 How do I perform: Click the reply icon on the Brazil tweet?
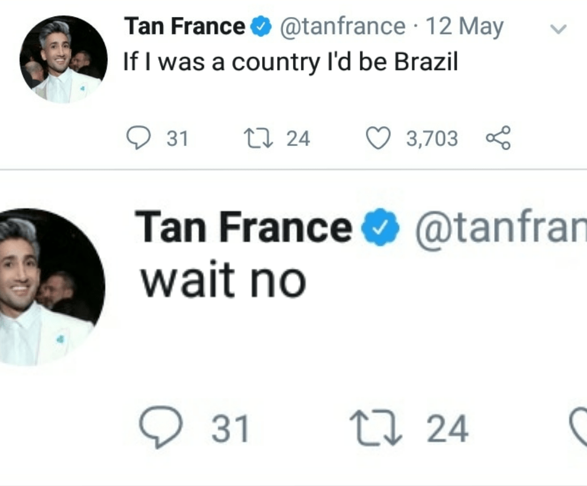pos(138,139)
